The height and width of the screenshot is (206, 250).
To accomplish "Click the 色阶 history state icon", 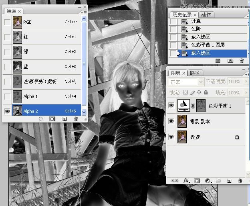I will [184, 29].
